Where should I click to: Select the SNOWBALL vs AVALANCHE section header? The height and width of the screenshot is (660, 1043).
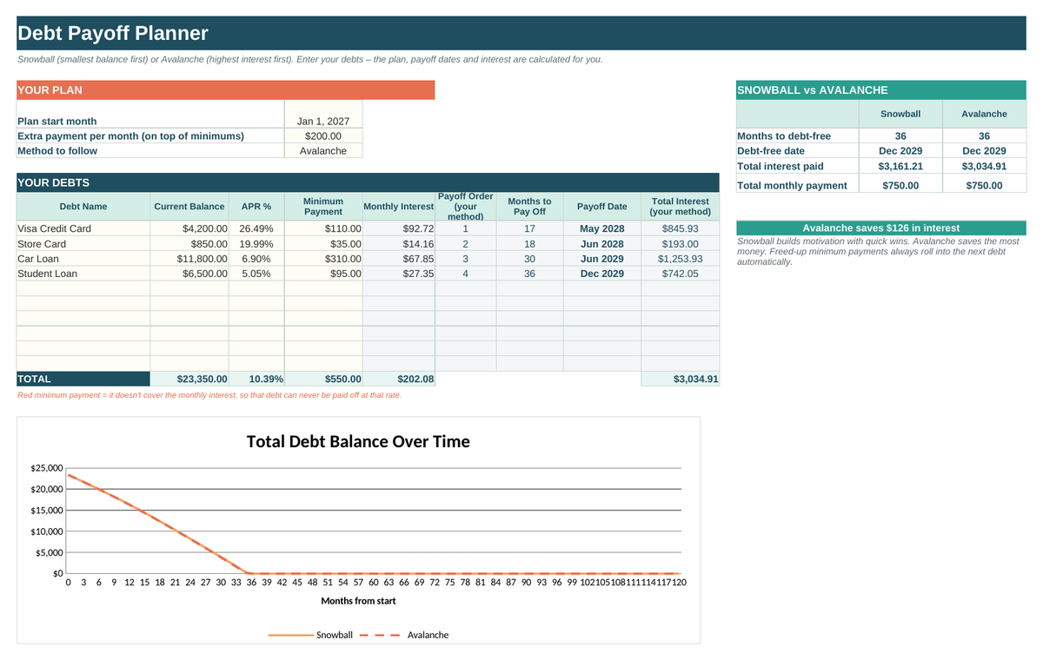[x=880, y=90]
